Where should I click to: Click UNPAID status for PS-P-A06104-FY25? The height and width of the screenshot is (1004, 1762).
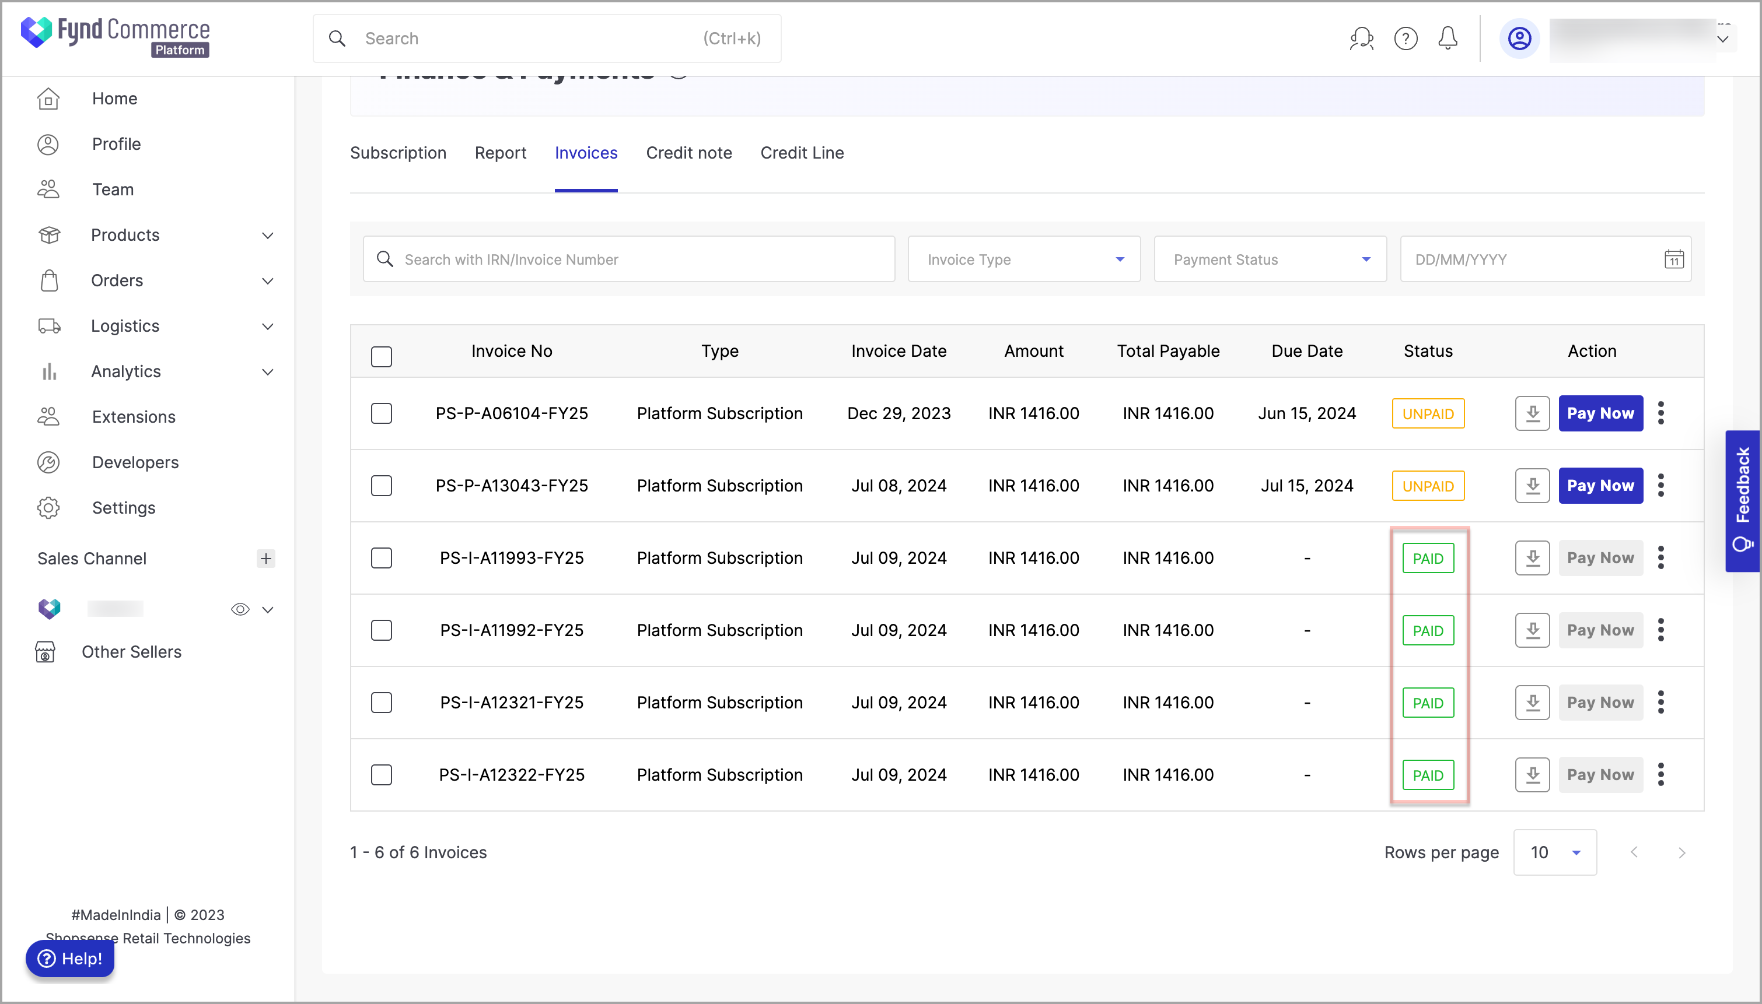(x=1428, y=414)
